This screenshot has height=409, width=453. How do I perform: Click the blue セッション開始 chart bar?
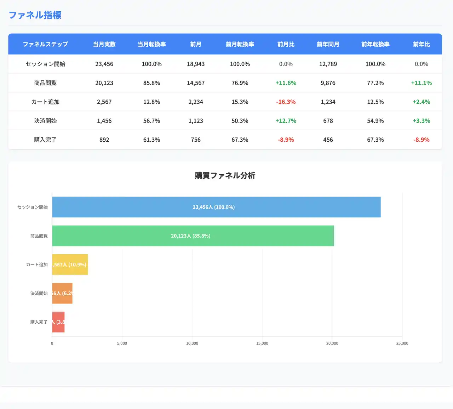click(x=216, y=207)
